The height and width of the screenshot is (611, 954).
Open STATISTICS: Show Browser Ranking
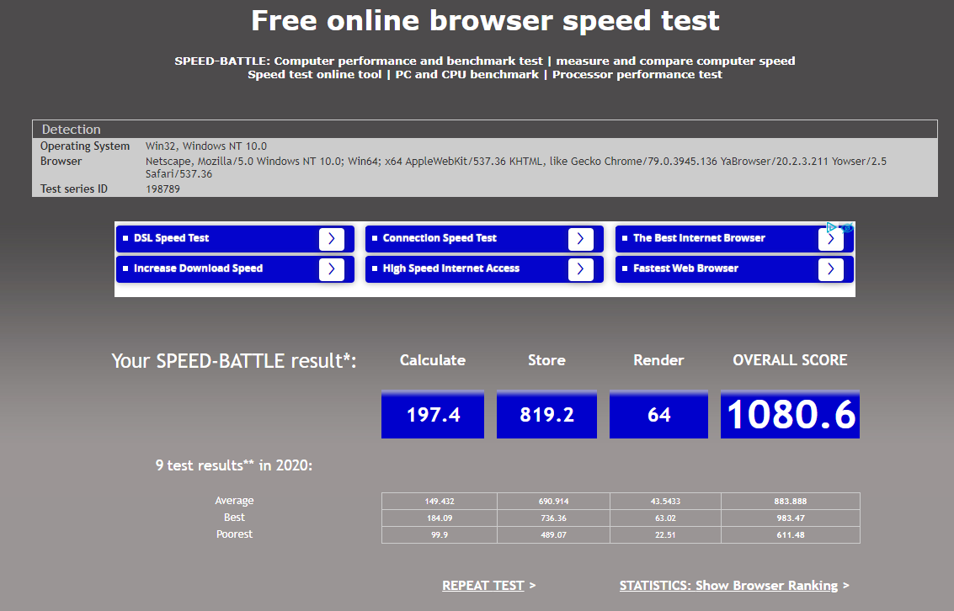[x=729, y=585]
